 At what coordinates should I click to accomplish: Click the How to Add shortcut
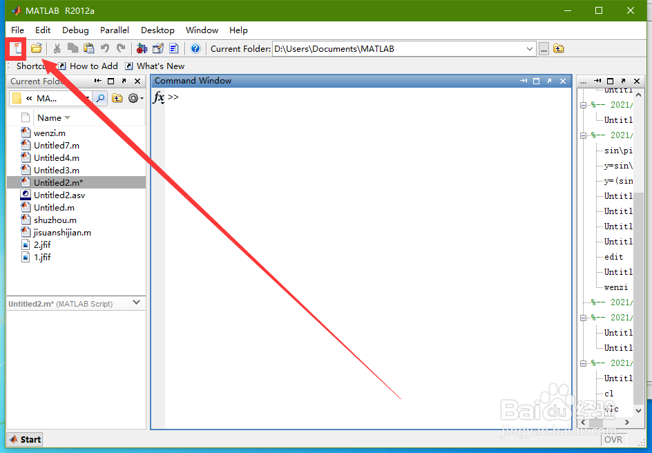tap(88, 66)
